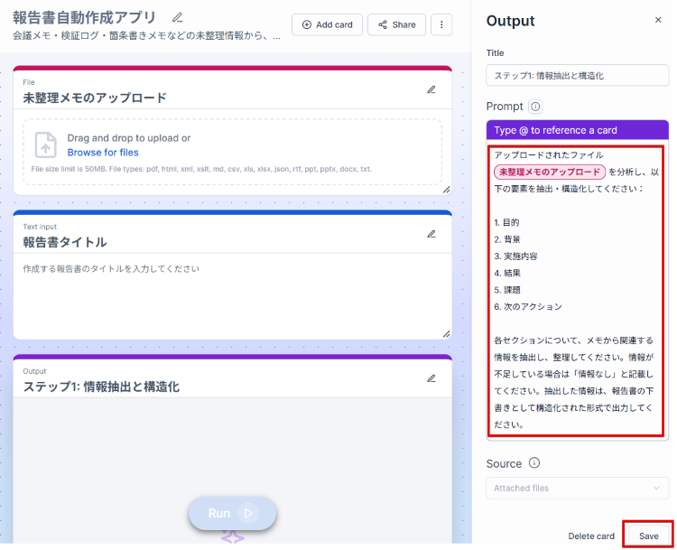677x550 pixels.
Task: Save the output card settings
Action: pyautogui.click(x=648, y=536)
